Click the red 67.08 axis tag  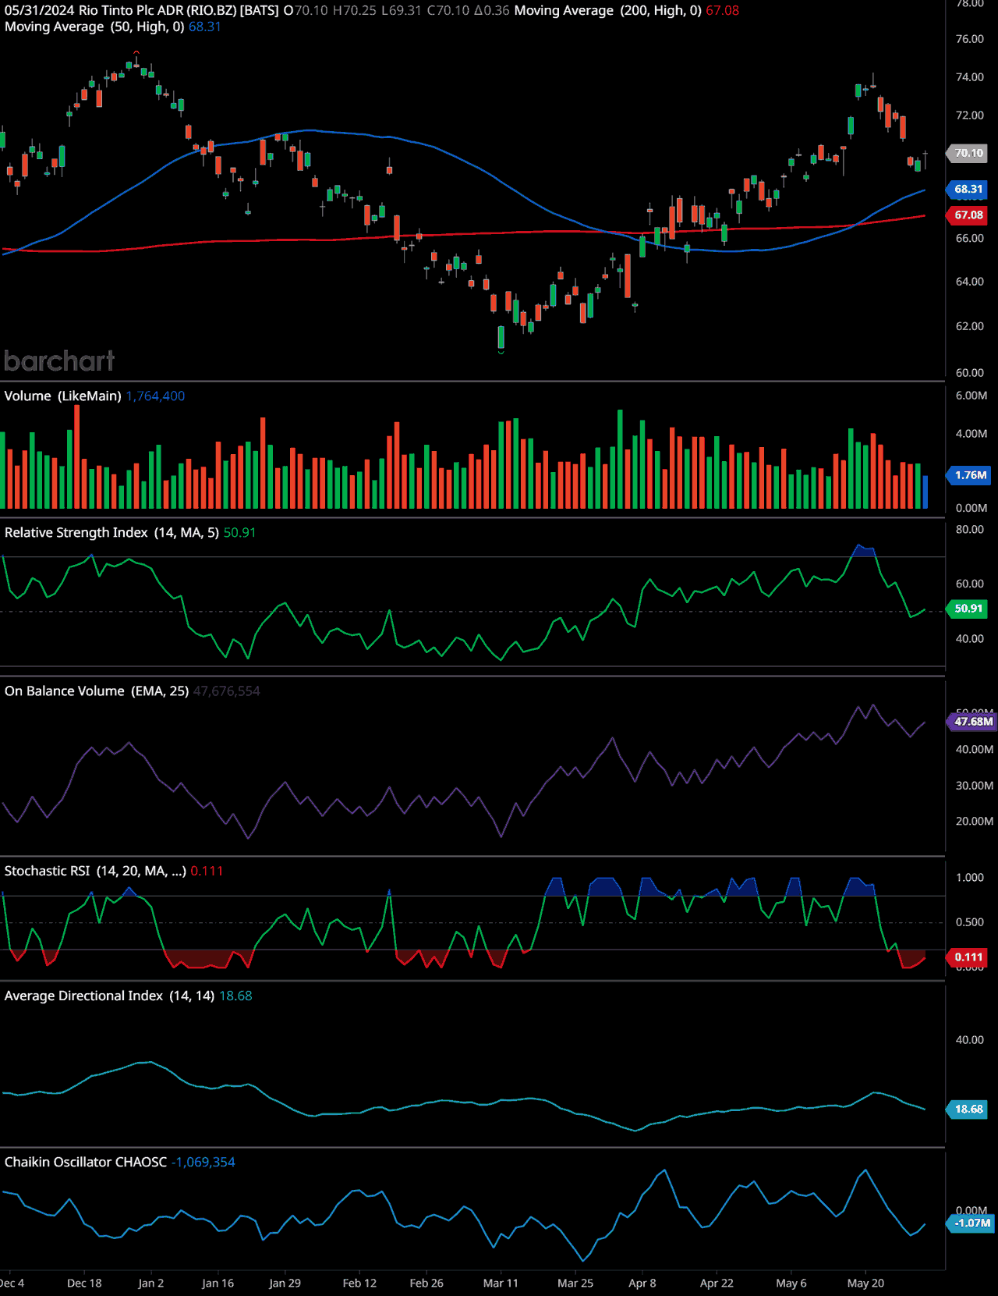coord(968,215)
